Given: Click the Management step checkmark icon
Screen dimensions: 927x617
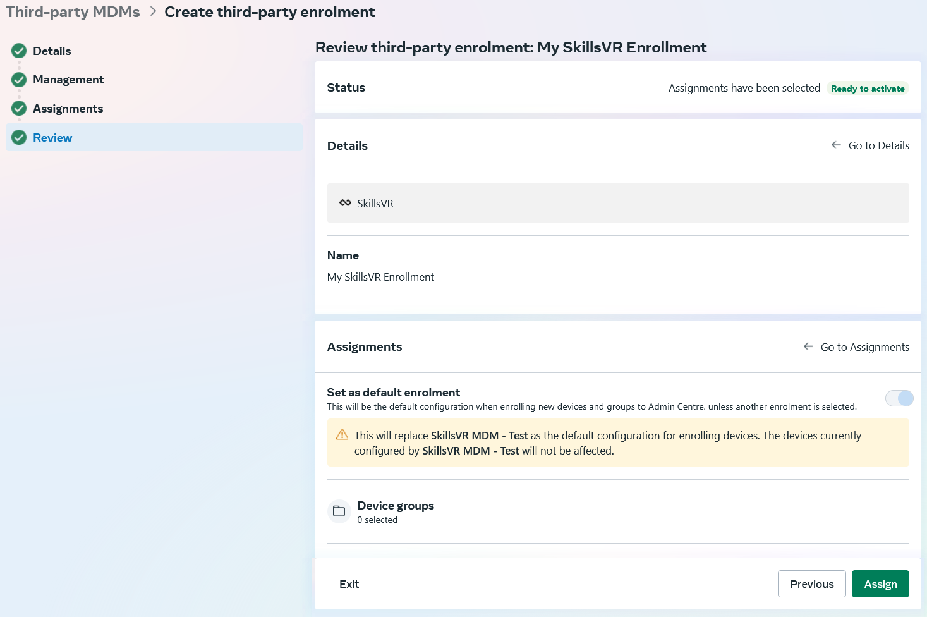Looking at the screenshot, I should tap(19, 80).
